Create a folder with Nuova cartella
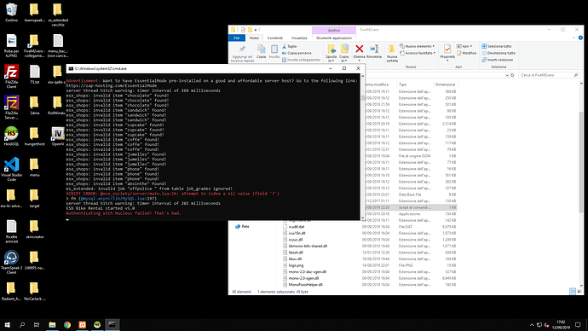Viewport: 588px width, 331px height. pos(392,53)
